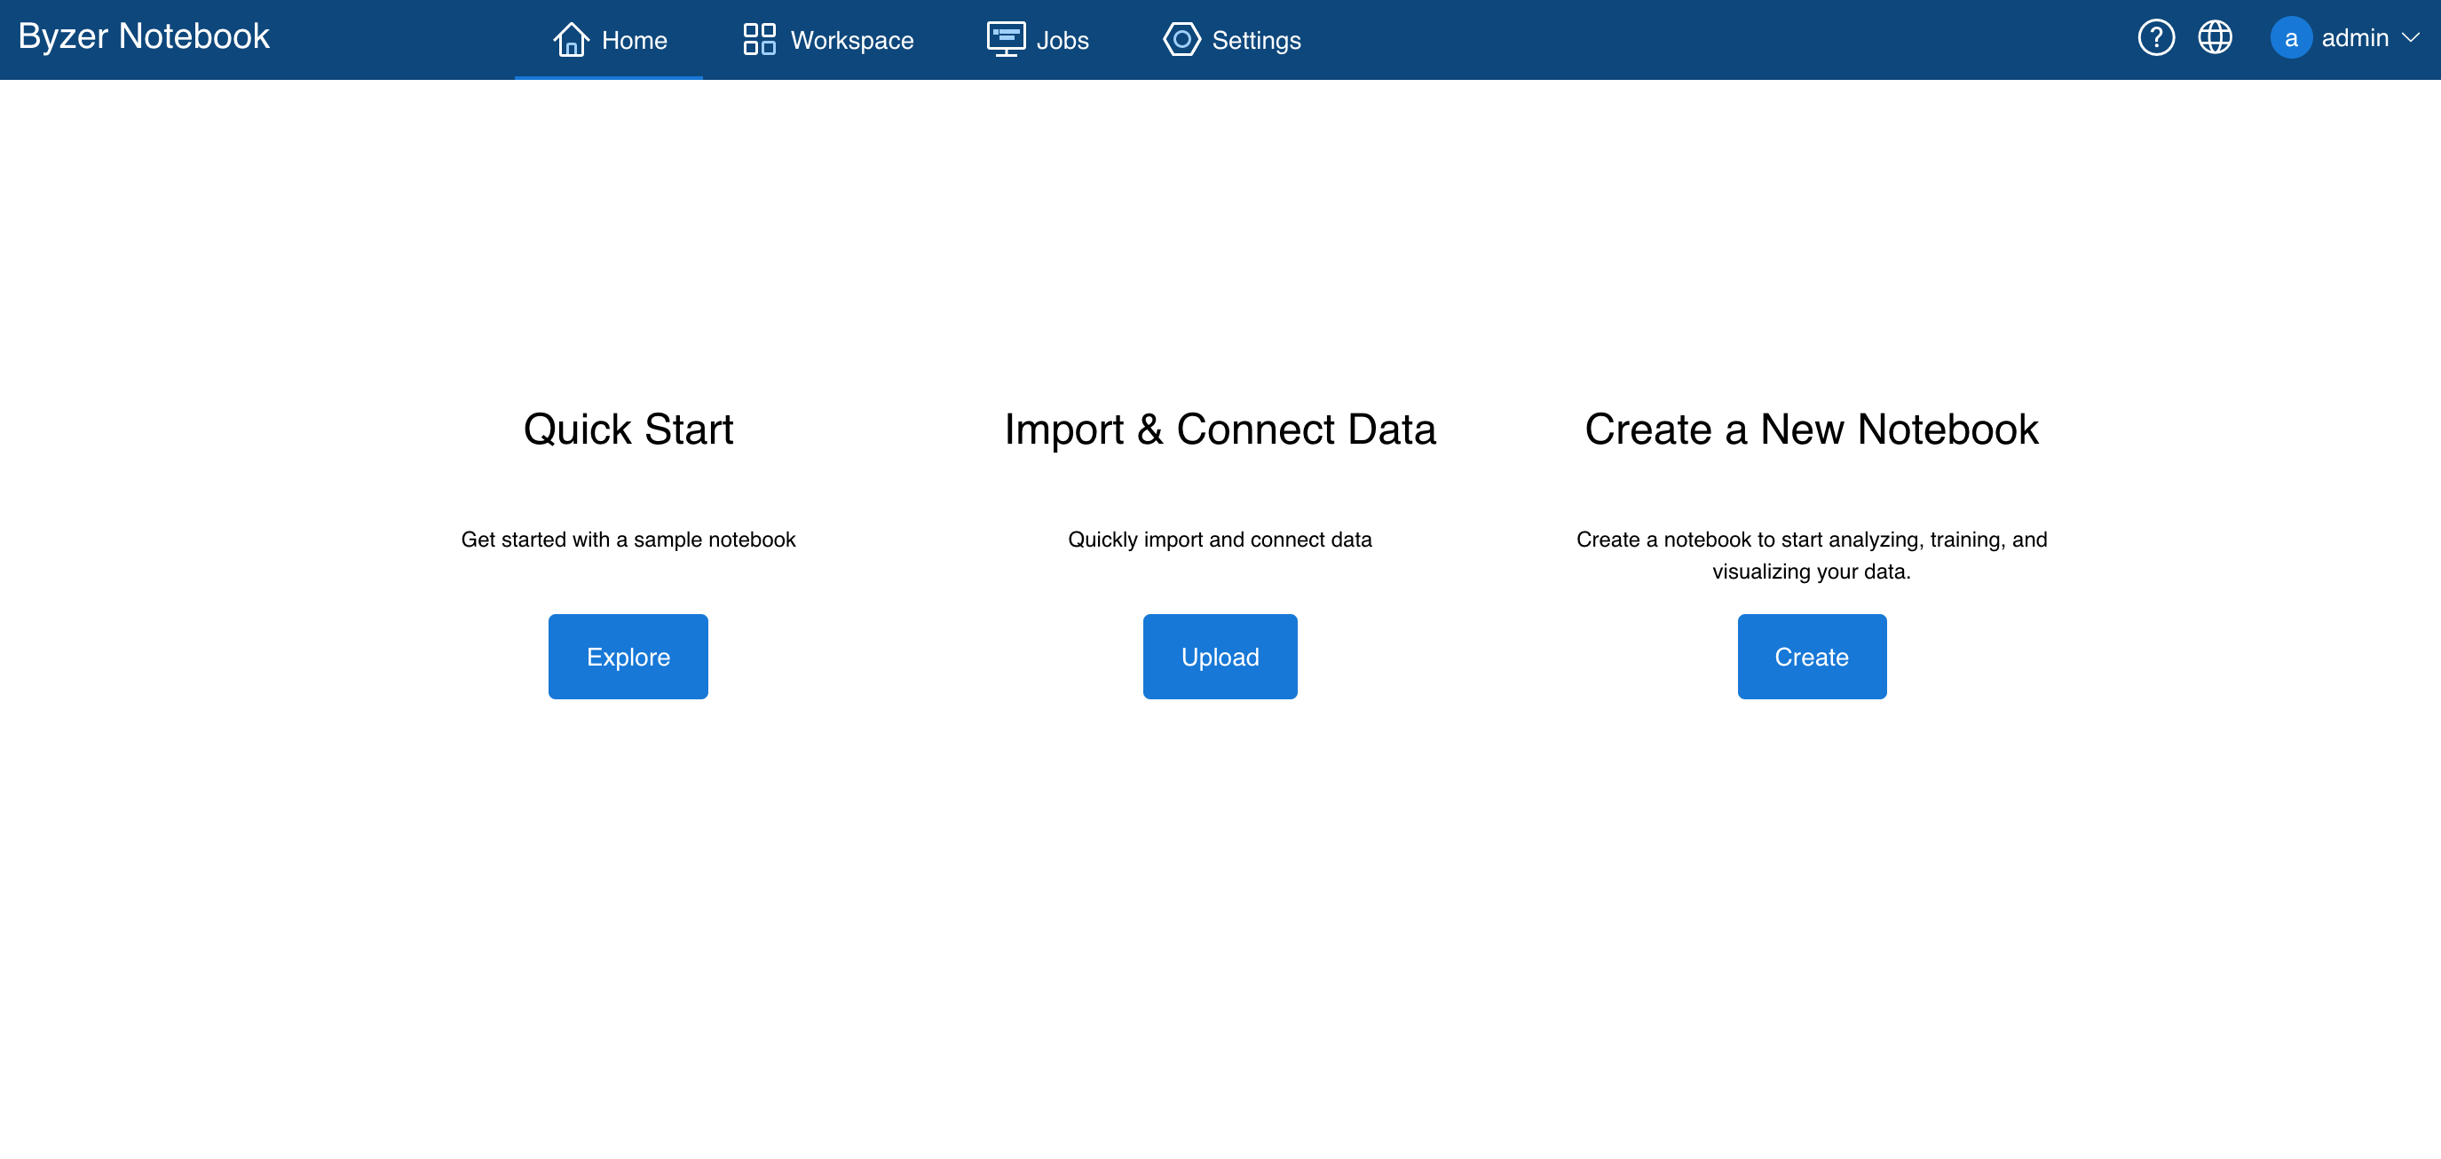Viewport: 2441px width, 1159px height.
Task: Expand the admin dropdown chevron
Action: coord(2411,38)
